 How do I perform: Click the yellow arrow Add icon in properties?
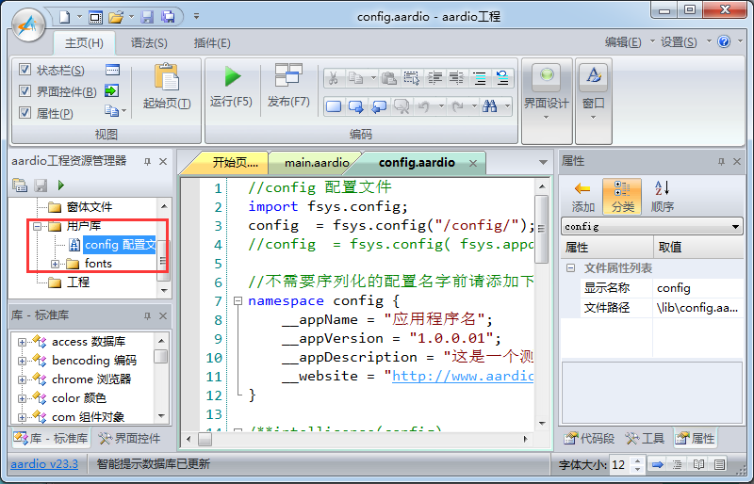582,189
